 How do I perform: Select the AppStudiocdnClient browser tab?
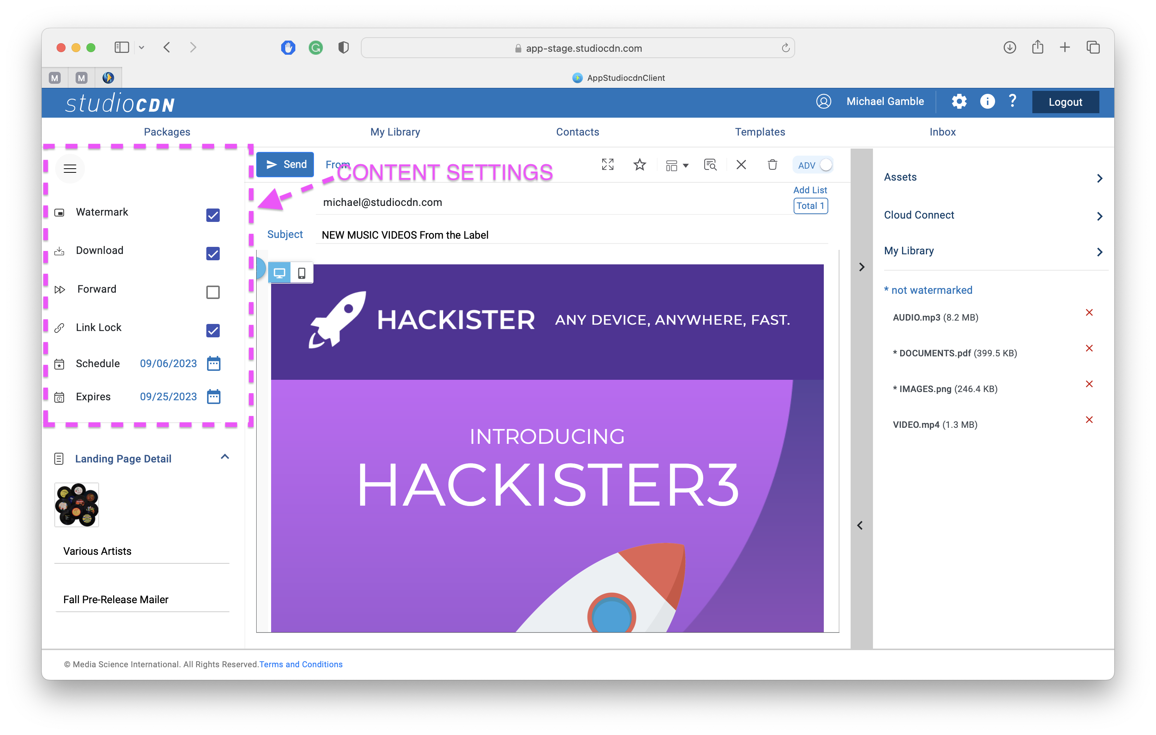tap(618, 78)
